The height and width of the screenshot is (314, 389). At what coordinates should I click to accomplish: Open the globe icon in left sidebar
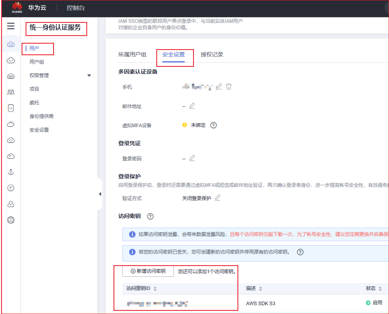click(11, 220)
